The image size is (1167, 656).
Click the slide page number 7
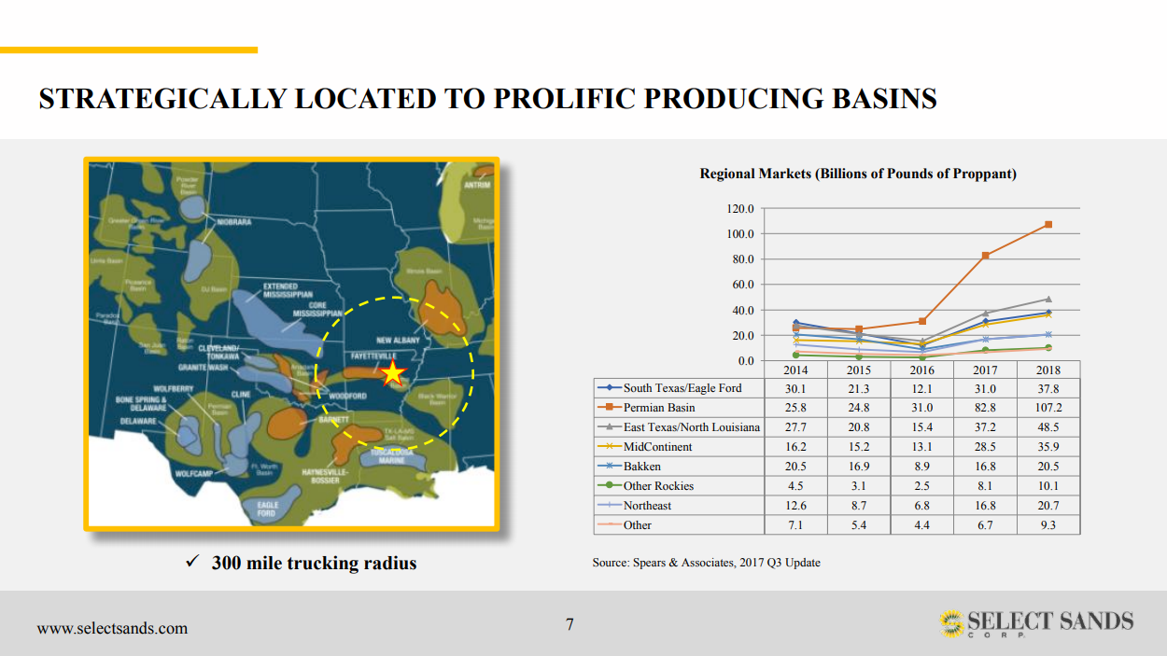point(569,624)
